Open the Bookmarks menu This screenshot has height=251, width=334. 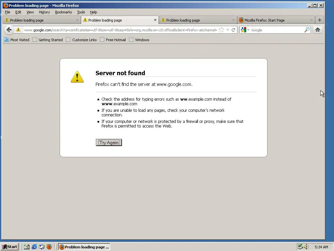tap(64, 12)
